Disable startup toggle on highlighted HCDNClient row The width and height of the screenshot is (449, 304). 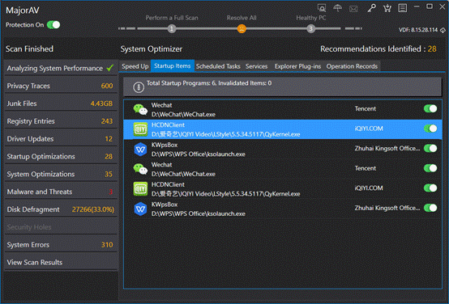(x=430, y=129)
